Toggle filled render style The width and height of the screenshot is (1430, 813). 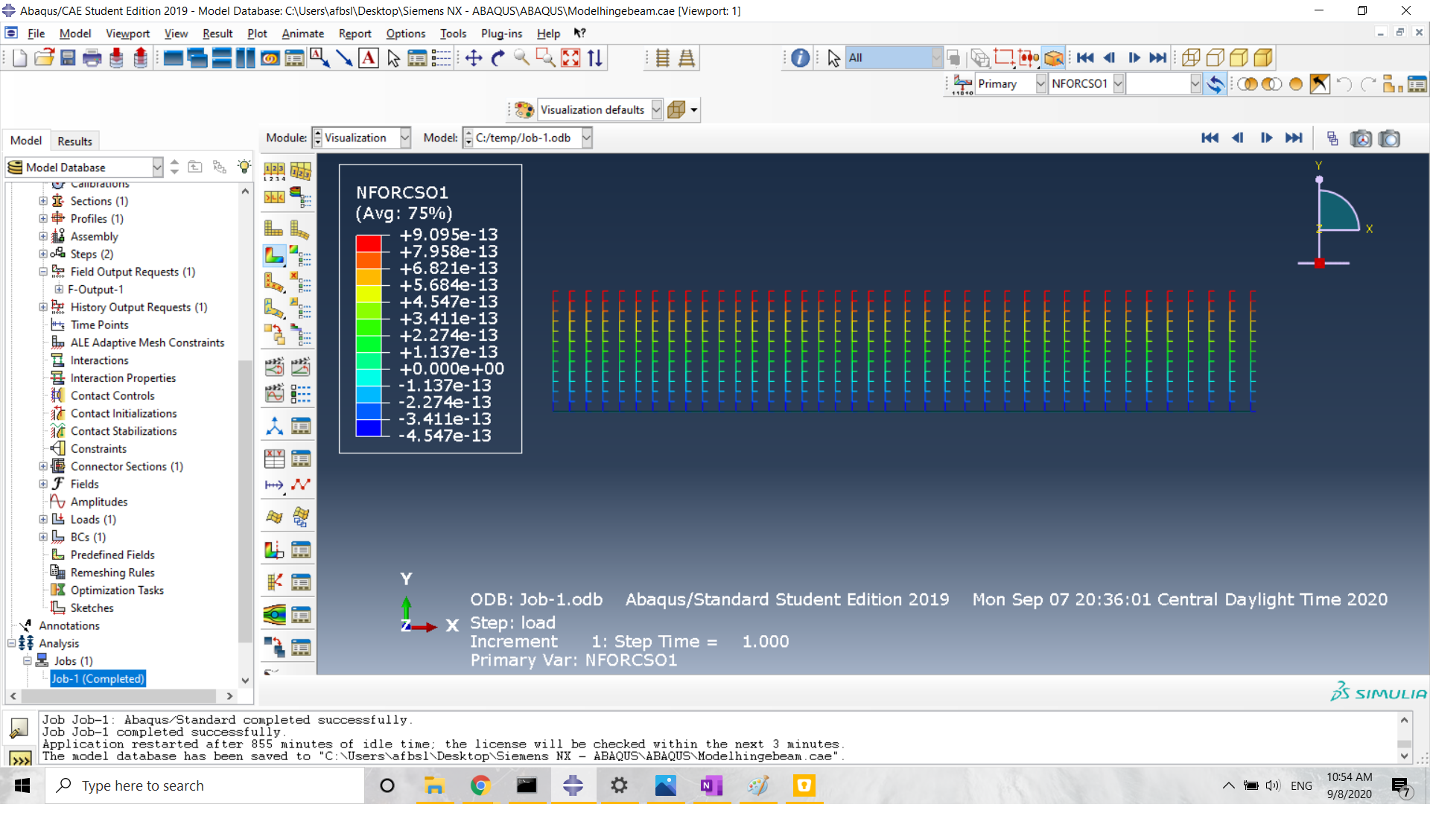coord(1239,58)
